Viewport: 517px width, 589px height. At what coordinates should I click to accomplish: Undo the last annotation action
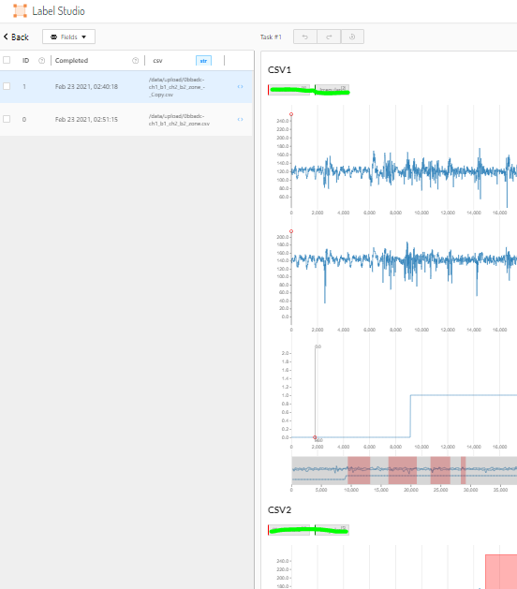[305, 37]
